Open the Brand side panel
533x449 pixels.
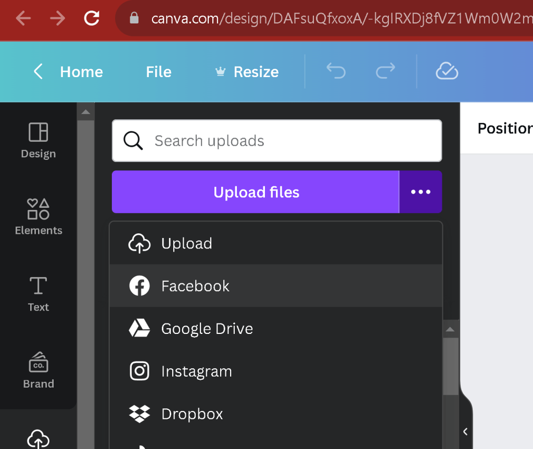(x=39, y=371)
